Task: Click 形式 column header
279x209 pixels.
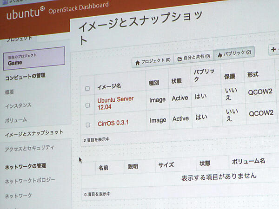Action: 252,75
